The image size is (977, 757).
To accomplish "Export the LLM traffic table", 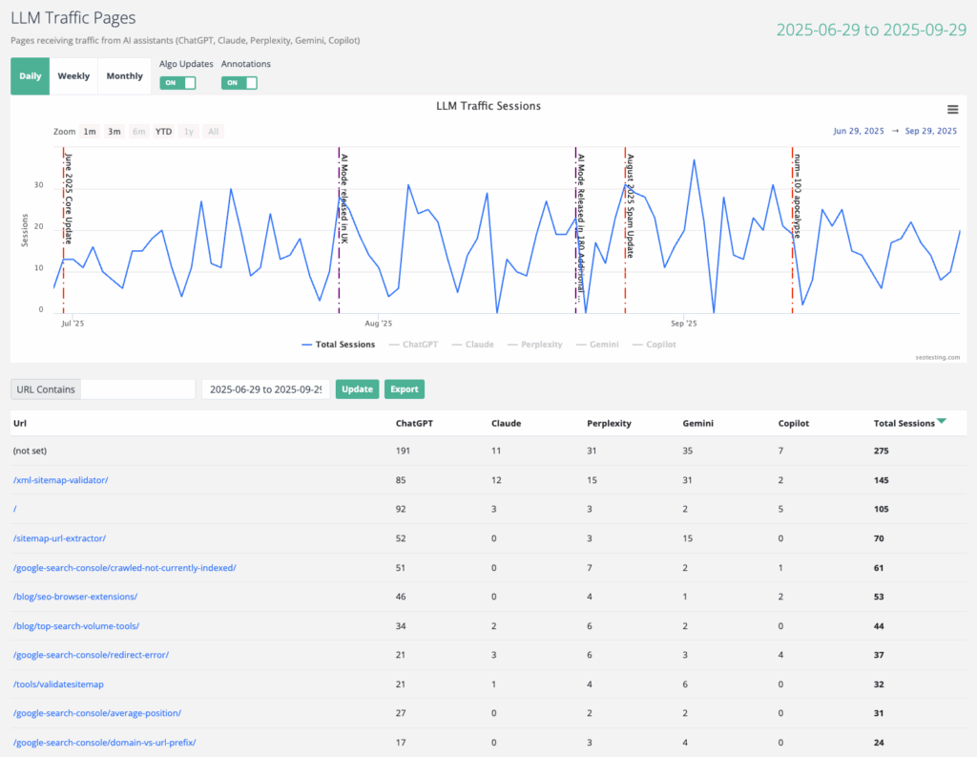I will pyautogui.click(x=404, y=389).
